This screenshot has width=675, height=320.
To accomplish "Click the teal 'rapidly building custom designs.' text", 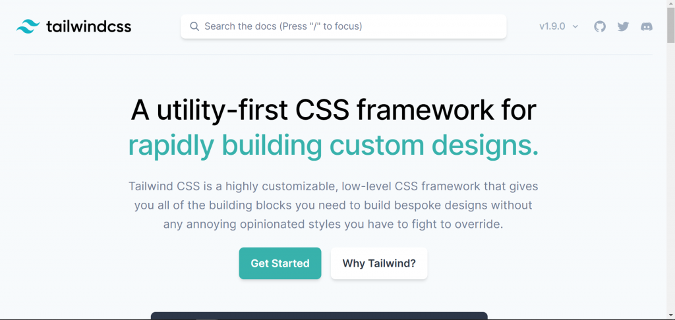I will 333,146.
